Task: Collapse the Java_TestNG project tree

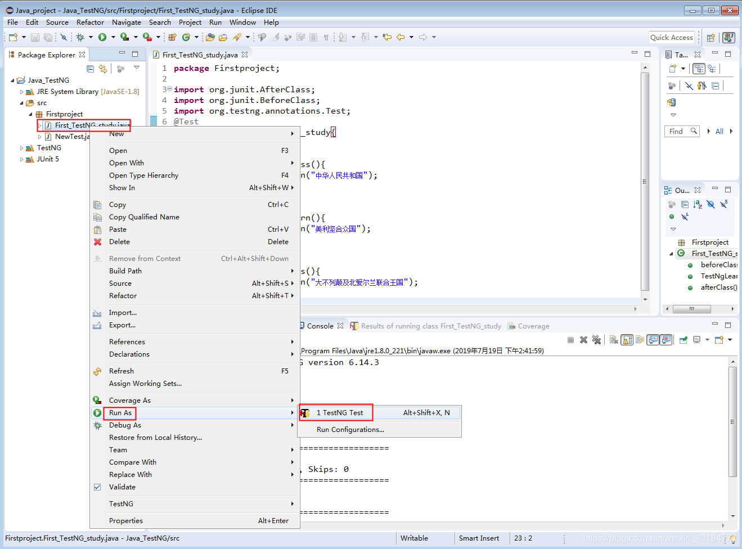Action: [13, 80]
